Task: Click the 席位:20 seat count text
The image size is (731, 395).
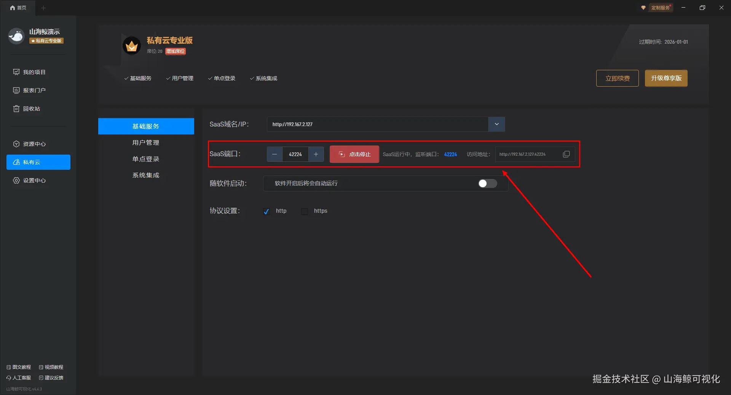Action: 155,51
